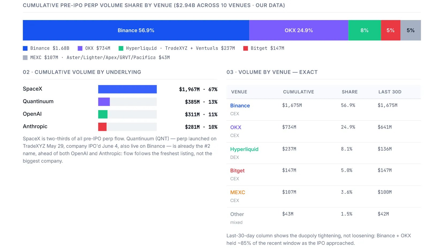Viewport: 443px width, 252px height.
Task: Click Hyperliquid share value 8.1%
Action: [347, 149]
